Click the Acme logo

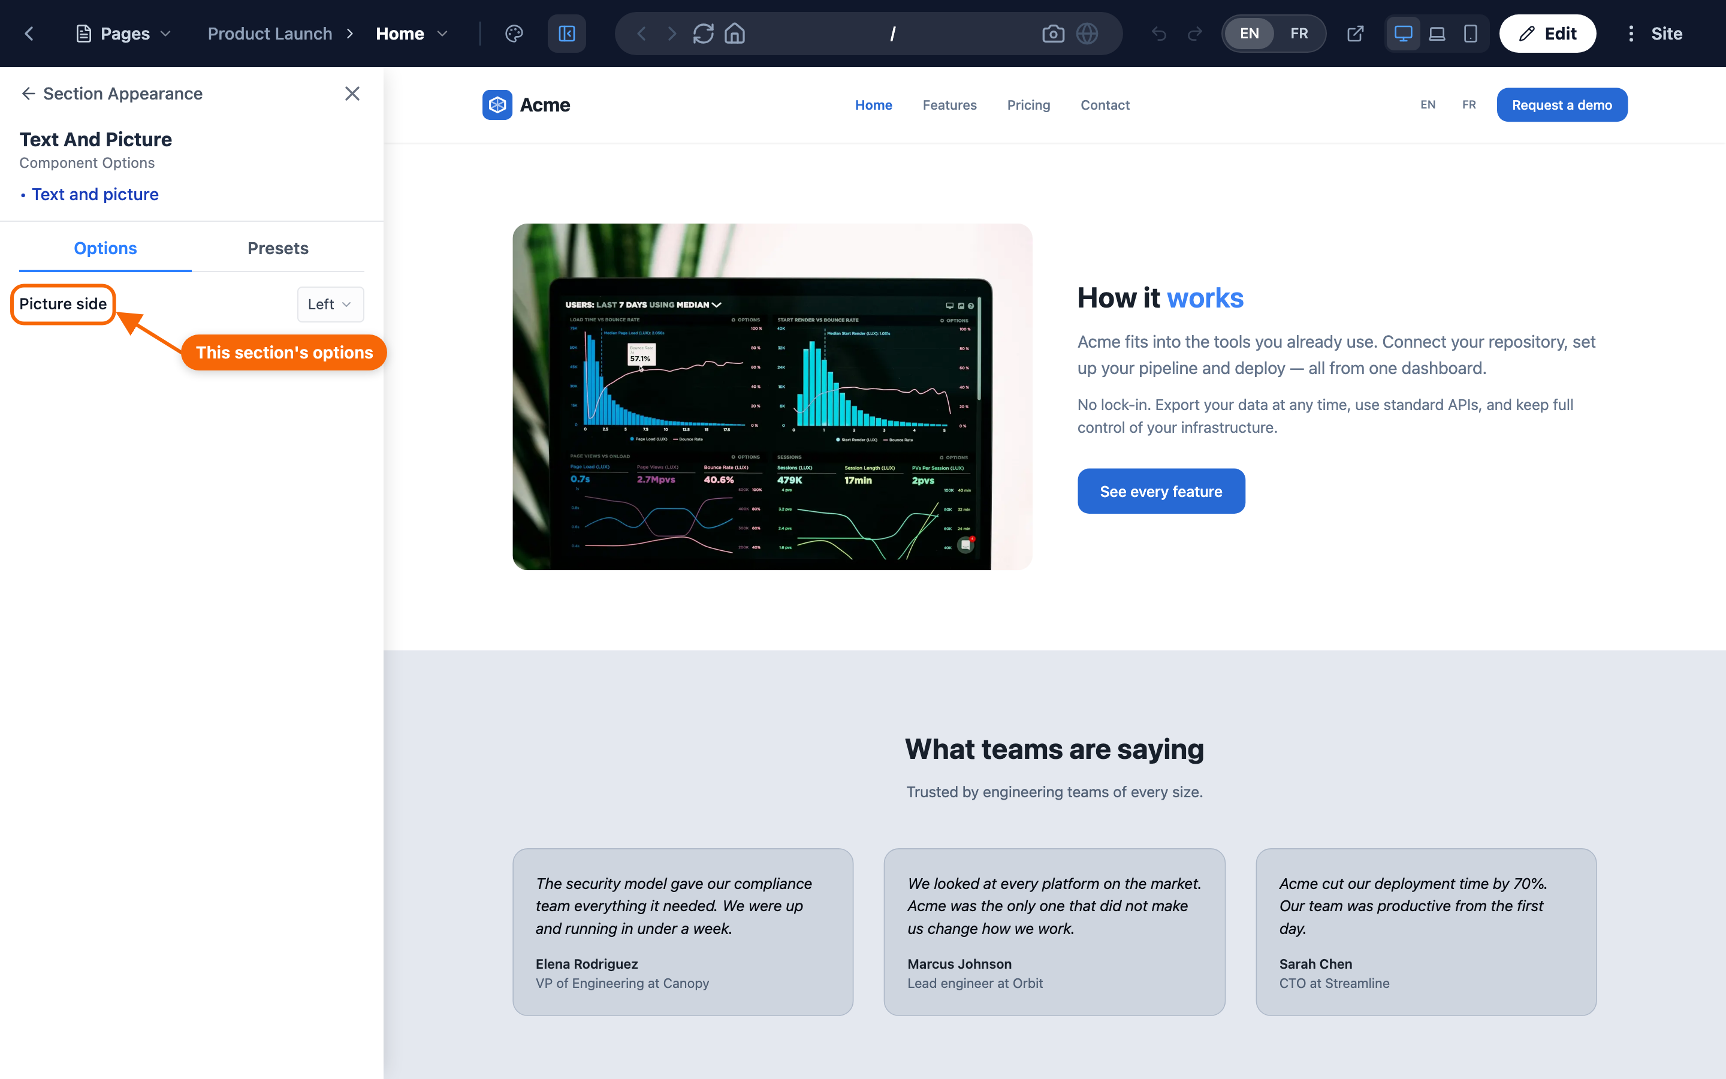pyautogui.click(x=526, y=105)
